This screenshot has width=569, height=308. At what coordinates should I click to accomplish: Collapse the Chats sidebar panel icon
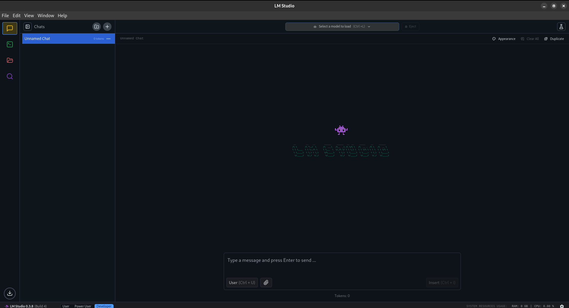point(28,27)
